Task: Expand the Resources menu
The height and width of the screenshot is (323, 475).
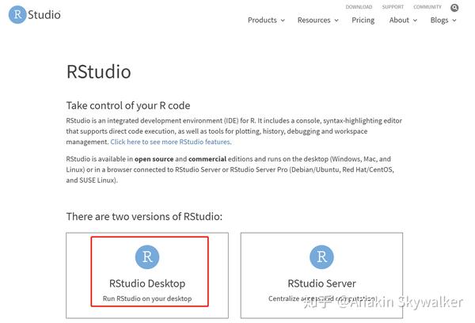Action: (317, 20)
